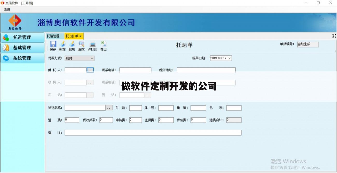Click the fullscreen icon at top right

pyautogui.click(x=334, y=36)
